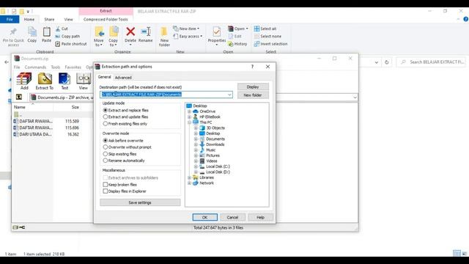Open the WinRAR Commands menu

point(35,67)
